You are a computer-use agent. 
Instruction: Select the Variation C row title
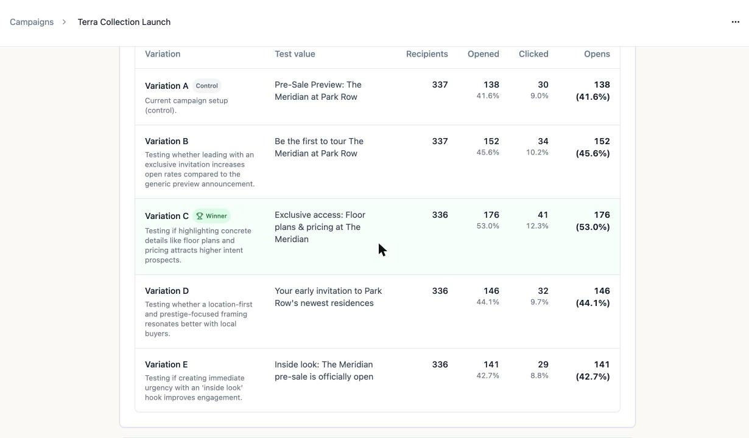pos(167,216)
